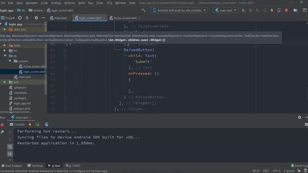This screenshot has height=173, width=308.
Task: Expand the test folder
Action: [5, 82]
